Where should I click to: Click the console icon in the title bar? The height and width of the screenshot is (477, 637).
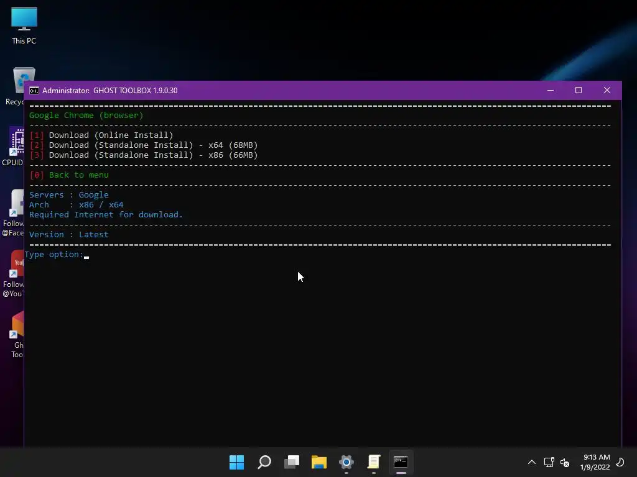(34, 91)
